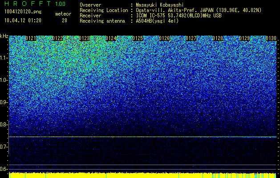The width and height of the screenshot is (280, 178).
Task: Click the filename 1004120120.png
Action: [23, 12]
